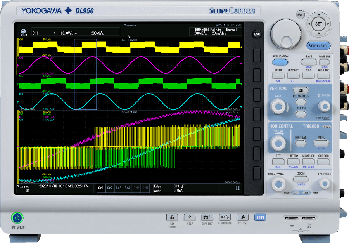Toggle the blue SHIFT key
349x243 pixels.
(x=259, y=217)
